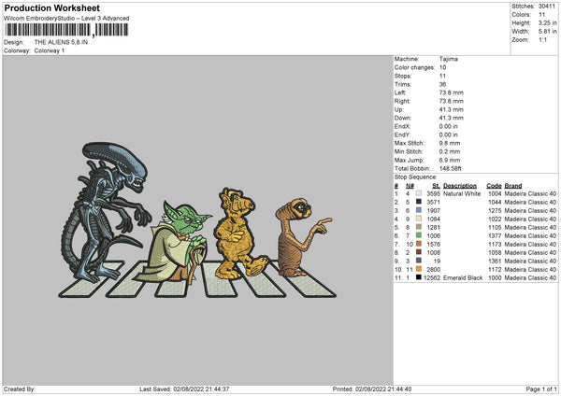Select the dark navy swatch for code 1044

click(x=419, y=202)
